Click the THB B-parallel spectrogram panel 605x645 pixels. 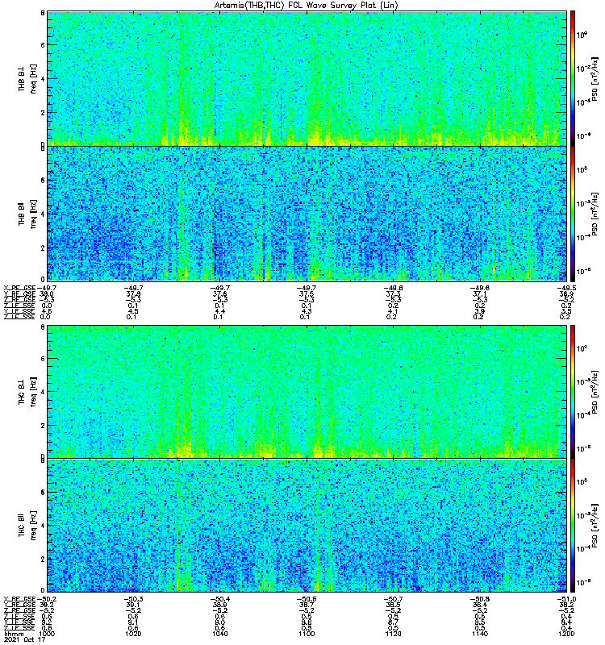[x=307, y=214]
